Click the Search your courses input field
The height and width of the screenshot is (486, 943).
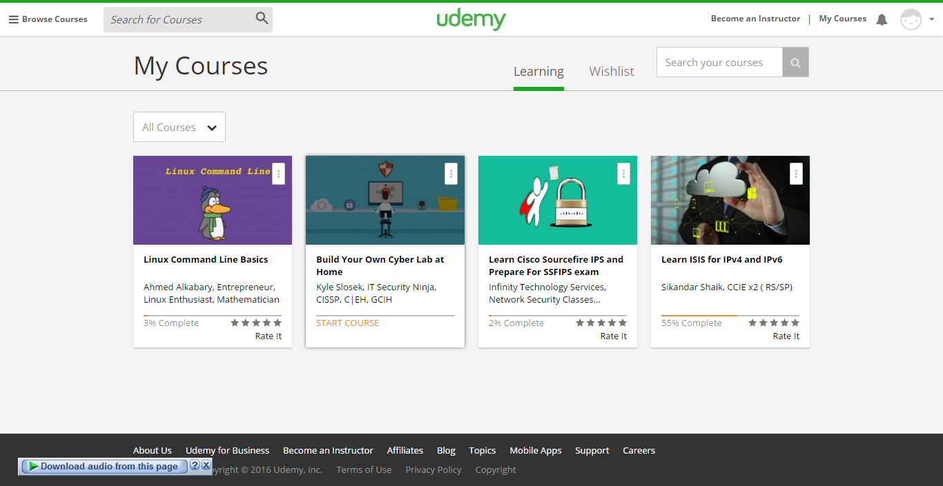[x=719, y=63]
